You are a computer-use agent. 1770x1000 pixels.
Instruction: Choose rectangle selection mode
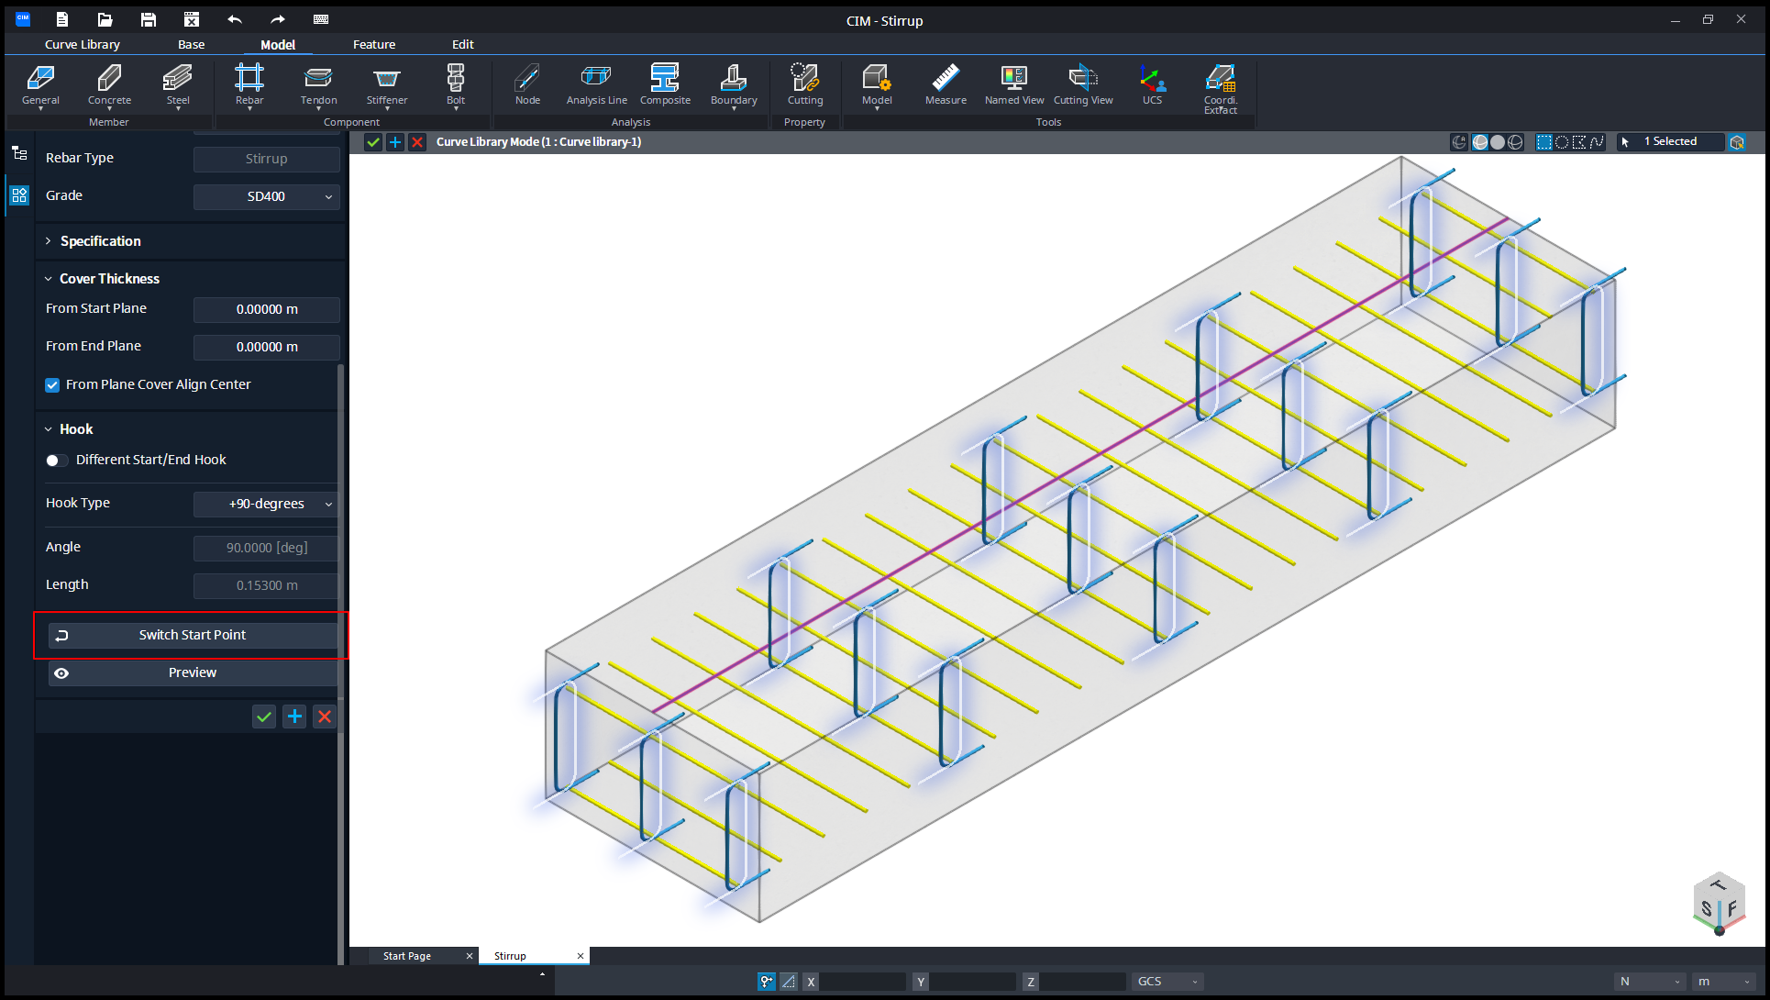(x=1544, y=142)
